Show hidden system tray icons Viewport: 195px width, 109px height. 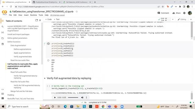(173, 107)
